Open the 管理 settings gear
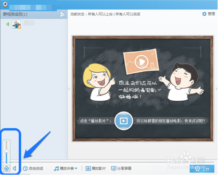 [x=204, y=14]
